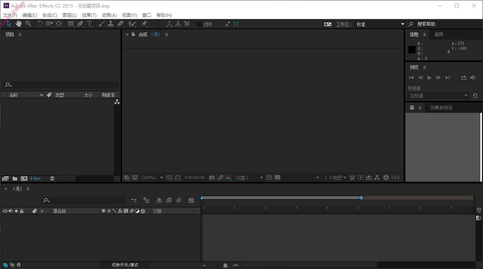The width and height of the screenshot is (483, 269).
Task: Open the (100%) magnification dropdown
Action: (x=152, y=178)
